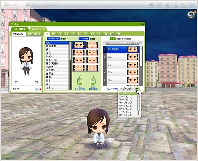Viewport: 198px width, 161px height.
Task: Collapse the loop setting dropdown arrow
Action: 137,89
